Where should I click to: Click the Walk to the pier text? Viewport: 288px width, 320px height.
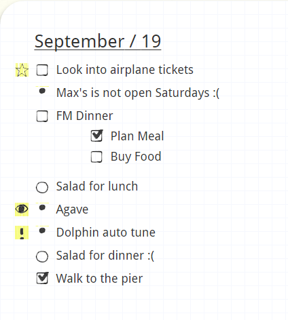[x=99, y=279]
